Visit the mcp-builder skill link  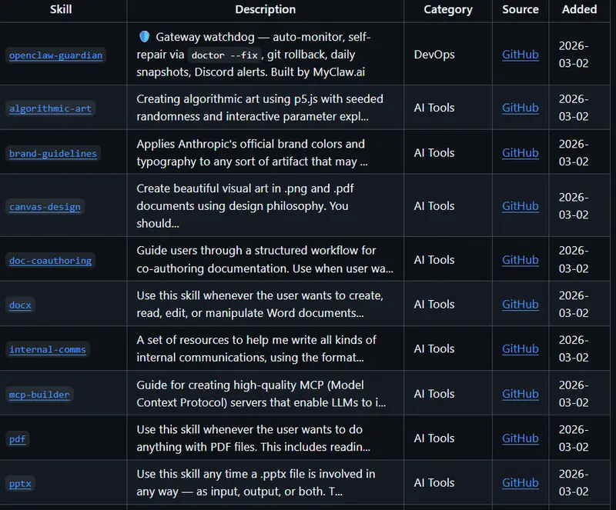[x=39, y=394]
